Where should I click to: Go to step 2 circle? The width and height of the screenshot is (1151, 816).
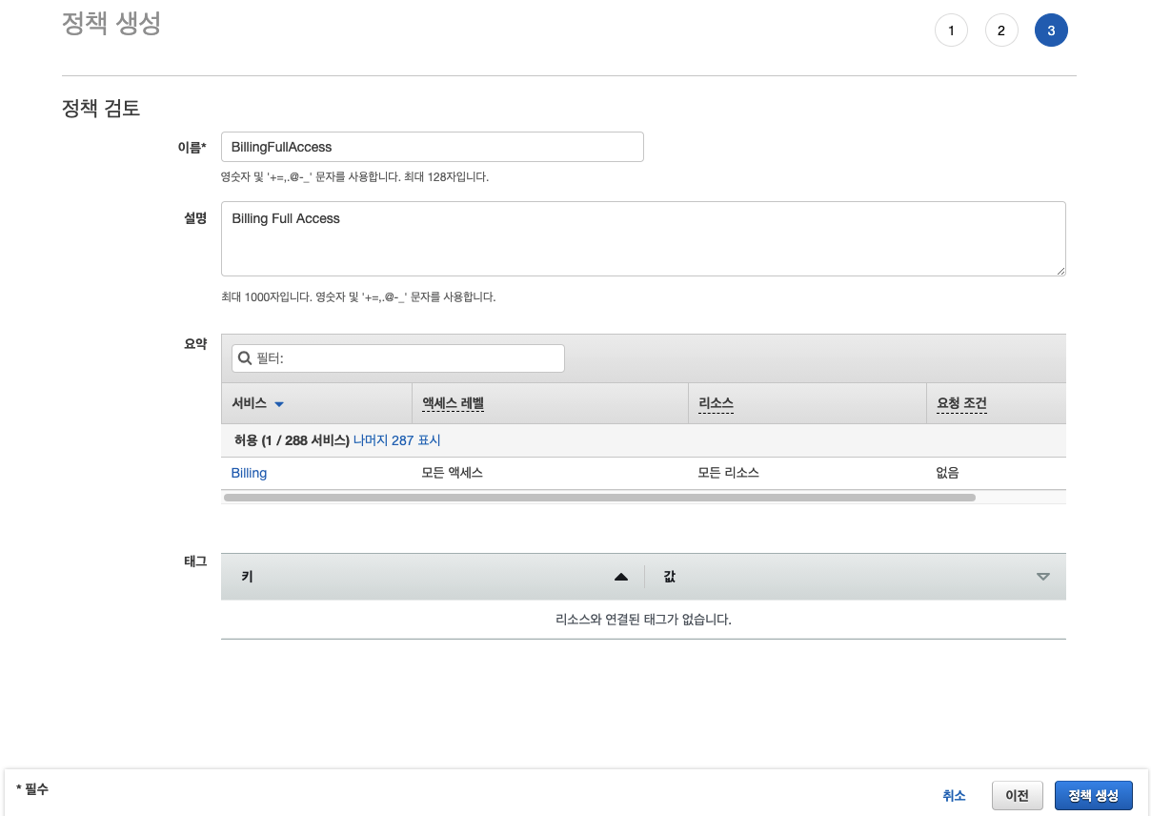coord(1000,31)
